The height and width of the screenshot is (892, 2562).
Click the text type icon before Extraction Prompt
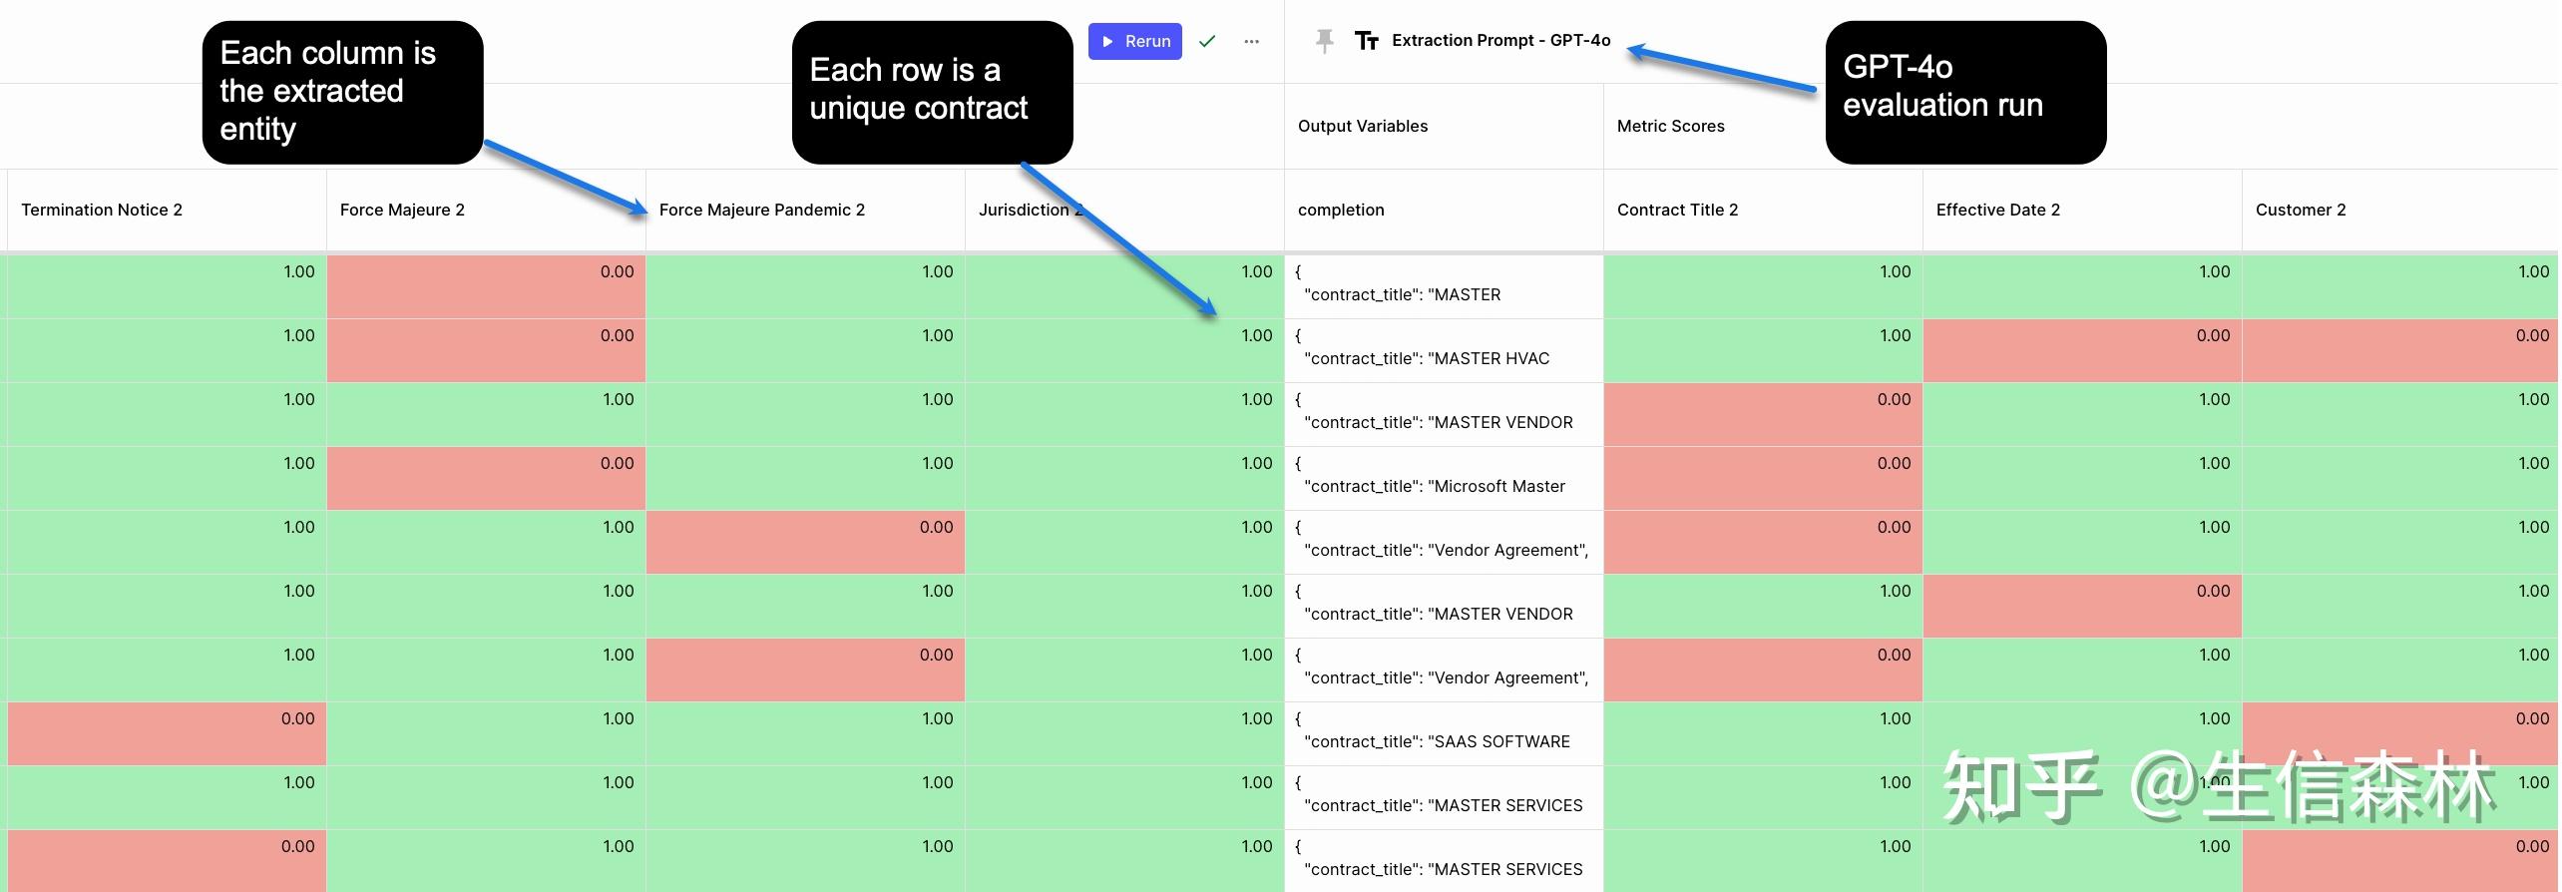(x=1366, y=41)
